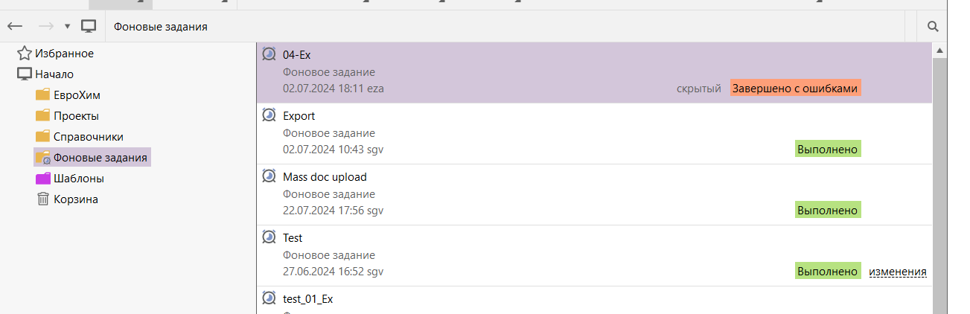The height and width of the screenshot is (314, 970).
Task: Open search with the magnifier icon
Action: point(933,27)
